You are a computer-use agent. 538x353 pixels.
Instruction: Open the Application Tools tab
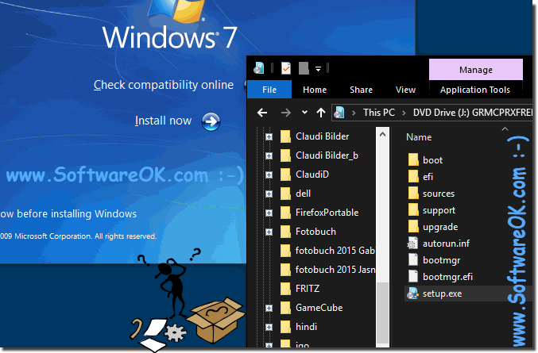(x=475, y=90)
